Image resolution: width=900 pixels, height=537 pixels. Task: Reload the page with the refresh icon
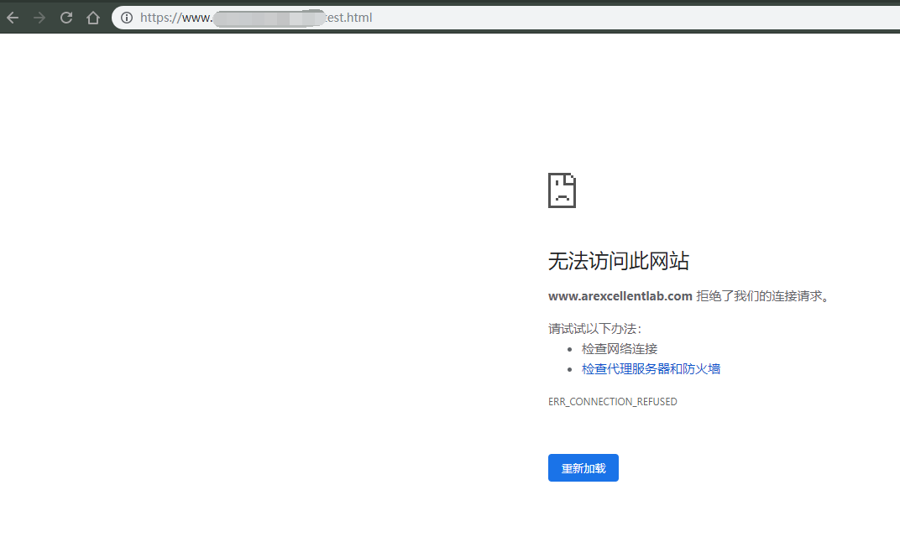pyautogui.click(x=66, y=18)
